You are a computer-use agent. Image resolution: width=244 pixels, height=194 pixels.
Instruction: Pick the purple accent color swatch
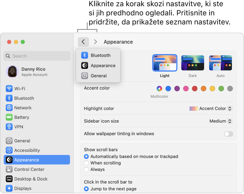tap(177, 89)
